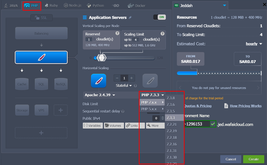Open help for Scaling Limit
The width and height of the screenshot is (267, 165).
point(163,34)
